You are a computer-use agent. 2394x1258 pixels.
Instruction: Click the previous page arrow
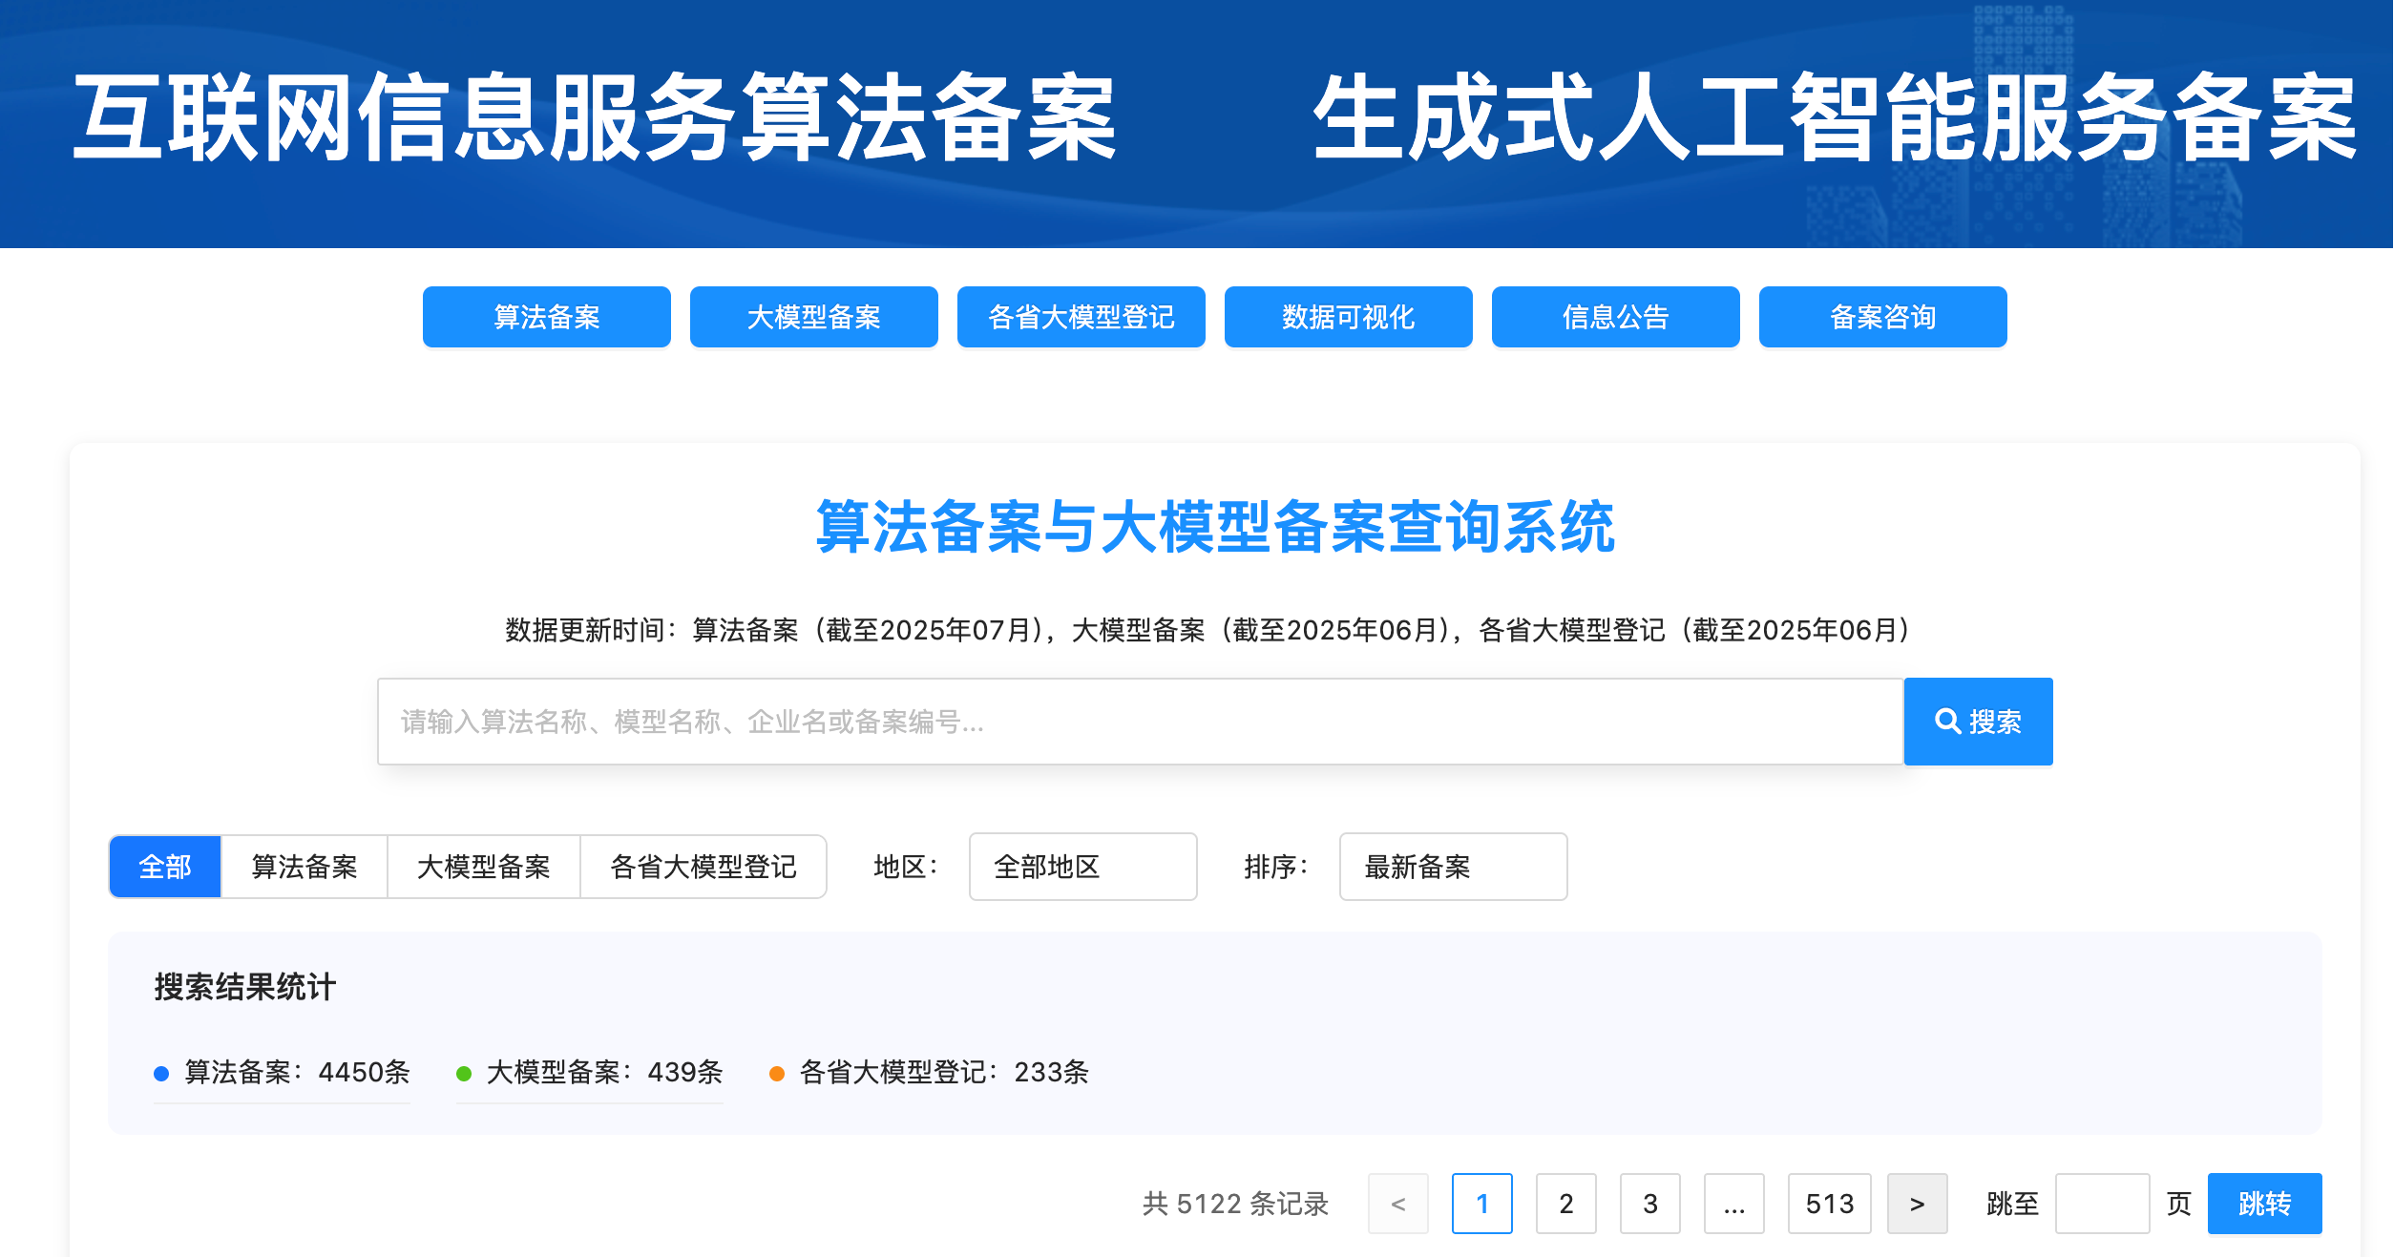[1397, 1204]
